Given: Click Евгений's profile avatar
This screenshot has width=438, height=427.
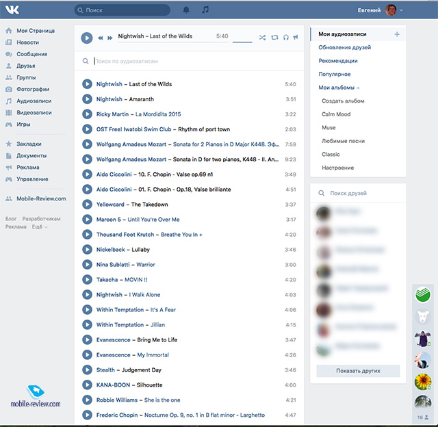Looking at the screenshot, I should [x=391, y=10].
